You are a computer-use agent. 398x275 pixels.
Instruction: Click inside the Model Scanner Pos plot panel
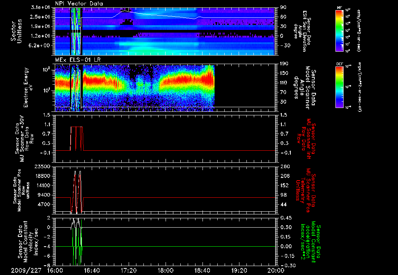[x=165, y=190]
